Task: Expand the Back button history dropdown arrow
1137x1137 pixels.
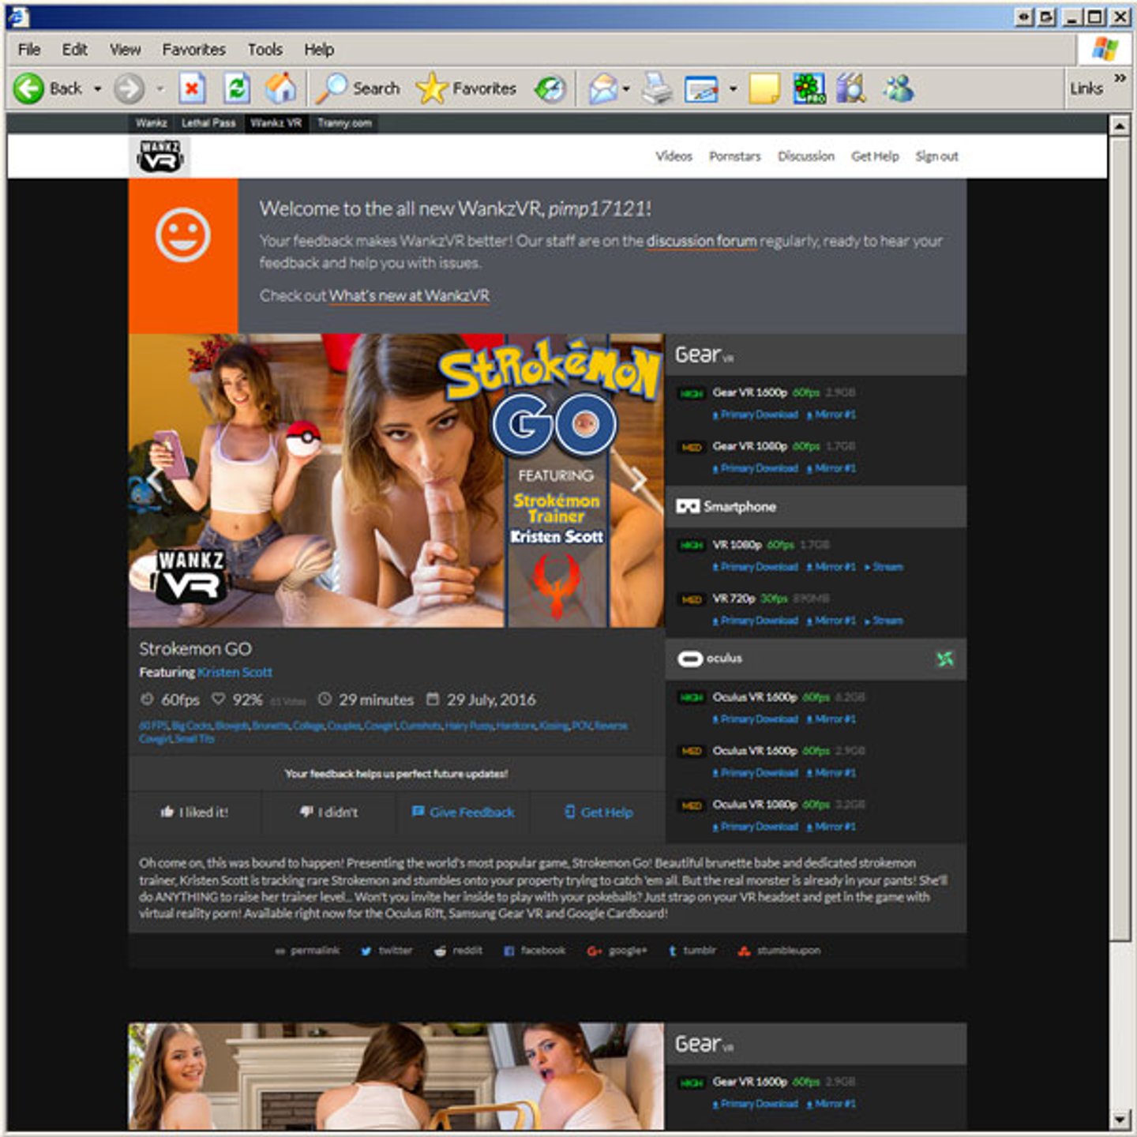Action: [98, 88]
